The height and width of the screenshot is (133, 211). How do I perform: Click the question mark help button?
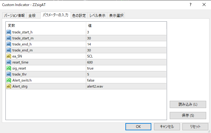(191, 5)
